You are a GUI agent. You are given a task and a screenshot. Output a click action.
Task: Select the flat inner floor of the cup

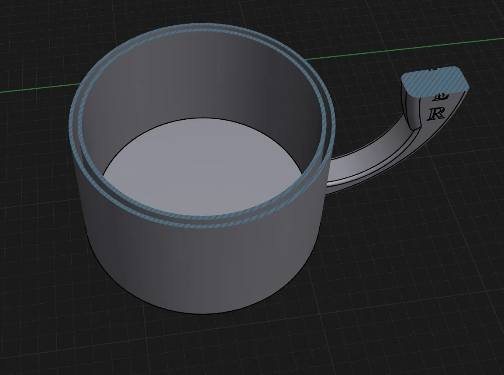click(x=203, y=167)
